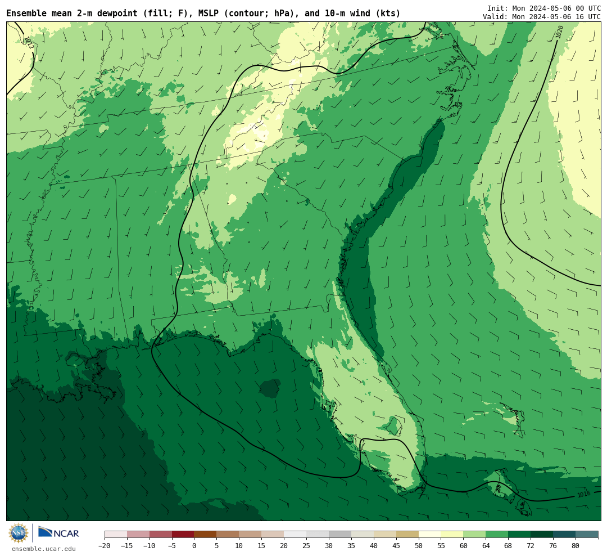Click the 60 colorbar tick label
607x556 pixels.
[x=464, y=546]
